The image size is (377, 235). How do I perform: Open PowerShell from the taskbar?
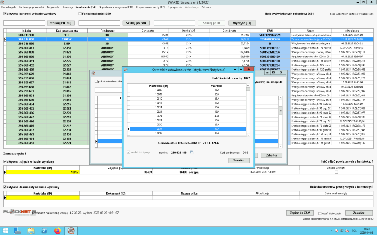tap(43, 231)
